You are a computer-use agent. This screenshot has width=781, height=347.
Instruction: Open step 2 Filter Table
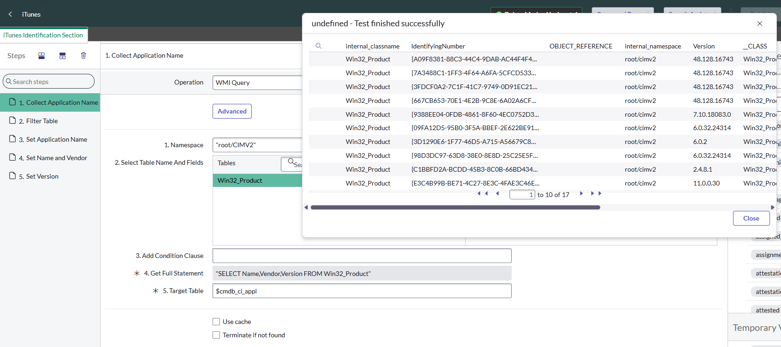[x=50, y=121]
